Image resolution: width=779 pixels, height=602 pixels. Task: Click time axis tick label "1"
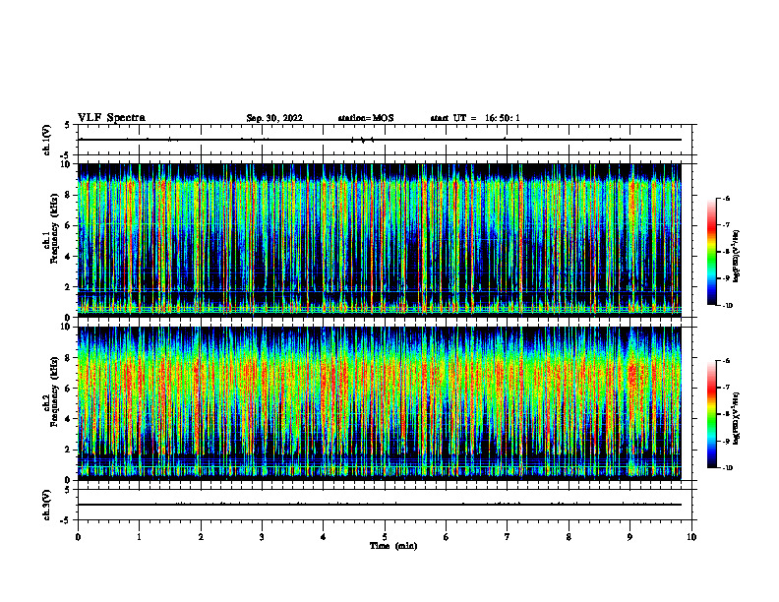click(x=139, y=537)
